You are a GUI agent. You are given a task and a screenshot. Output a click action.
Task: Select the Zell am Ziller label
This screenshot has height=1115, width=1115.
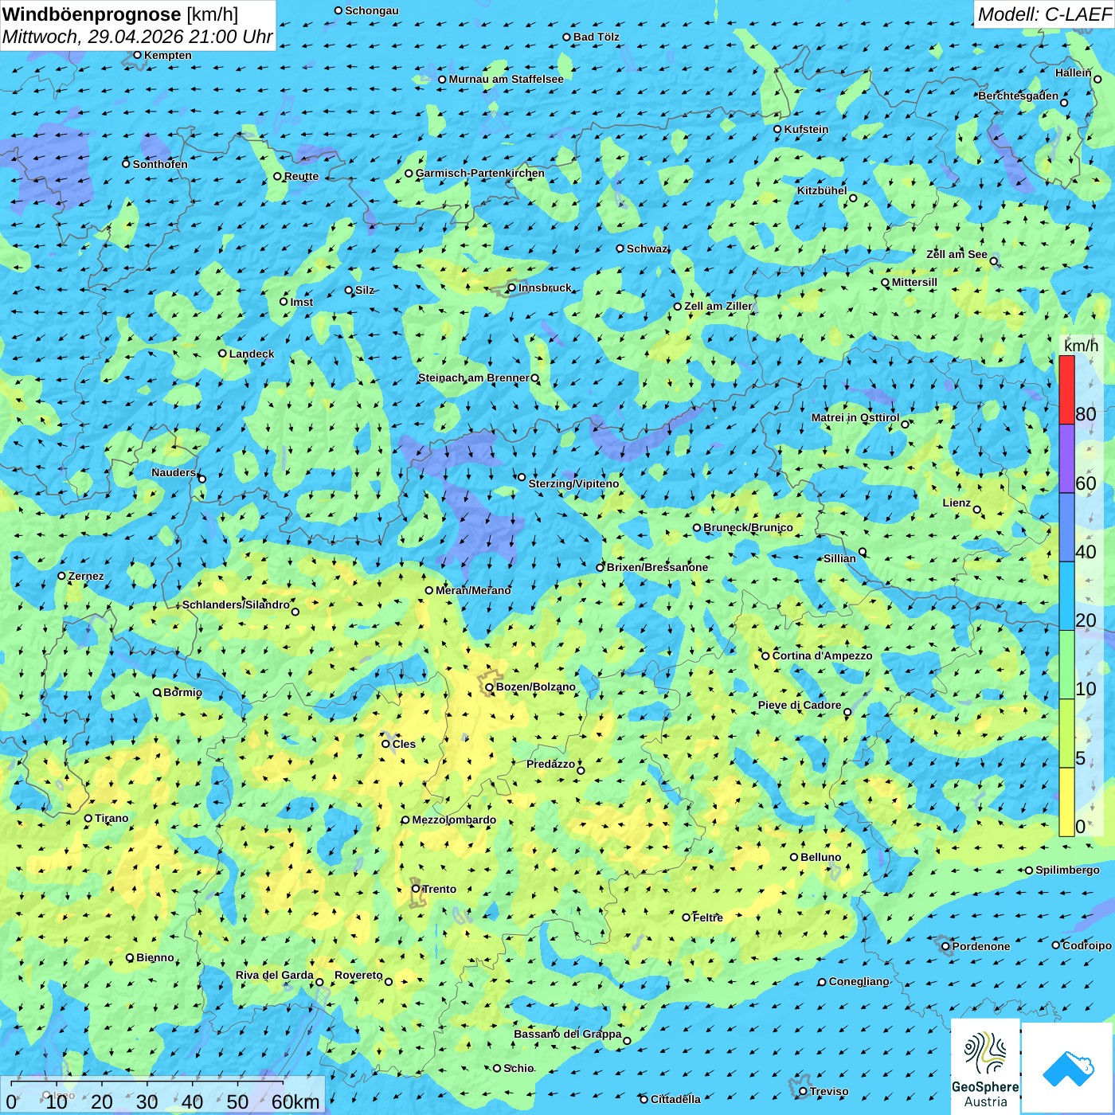pyautogui.click(x=718, y=306)
